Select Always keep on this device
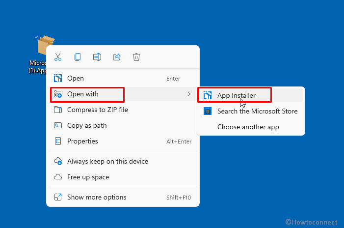 tap(123, 161)
